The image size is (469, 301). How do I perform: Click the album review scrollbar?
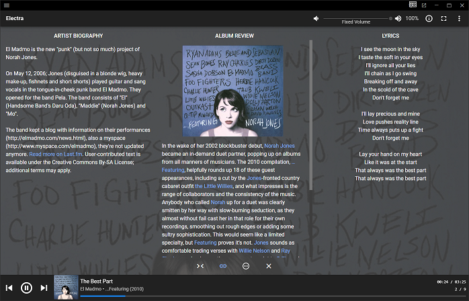(311, 115)
